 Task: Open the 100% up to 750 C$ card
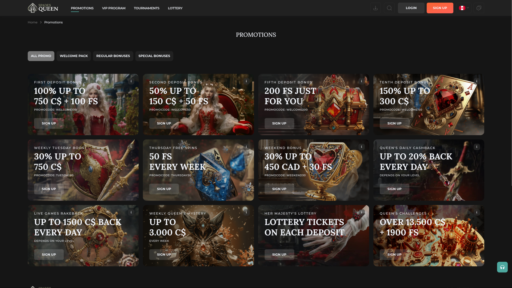pos(83,105)
